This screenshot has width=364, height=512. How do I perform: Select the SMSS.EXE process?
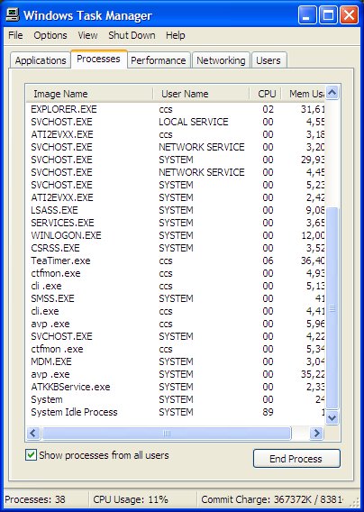176,298
